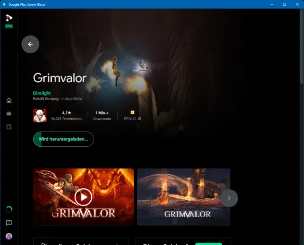Click the Grimvalor title heading
Screen dimensions: 304x245
[x=60, y=78]
